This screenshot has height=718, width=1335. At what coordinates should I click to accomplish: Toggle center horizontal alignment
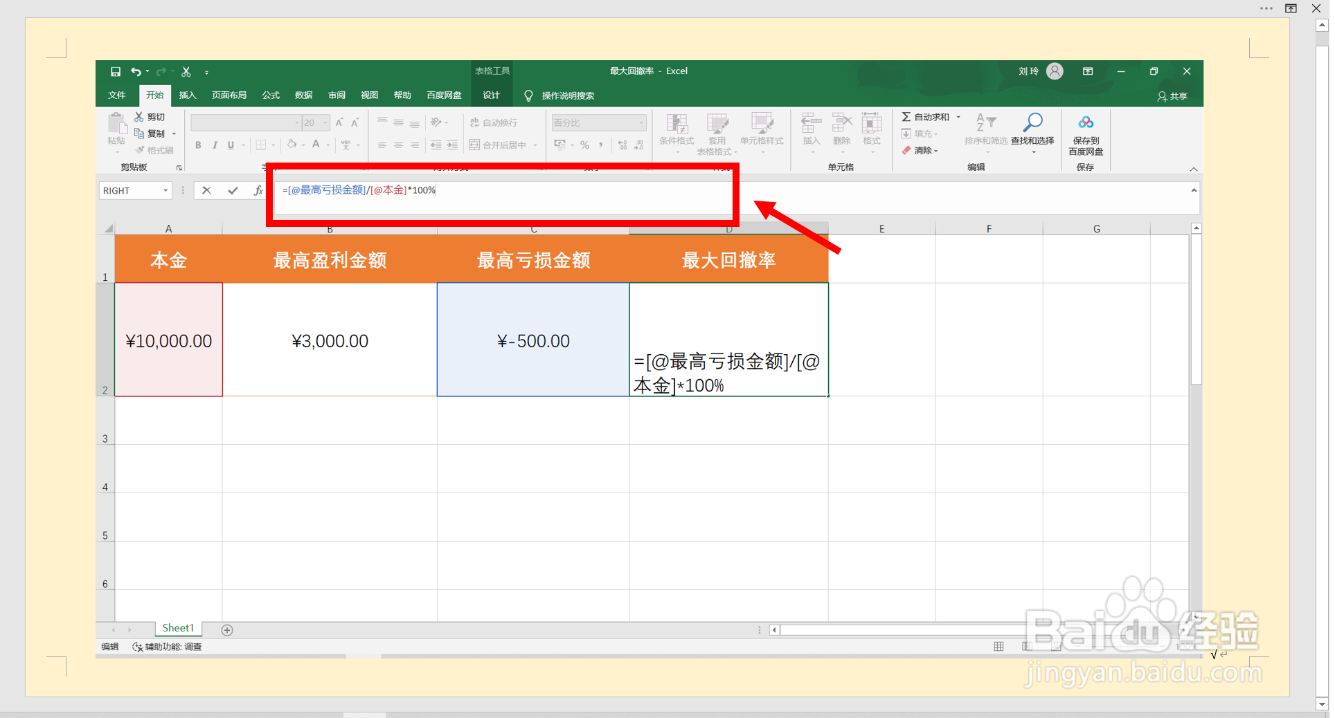398,145
